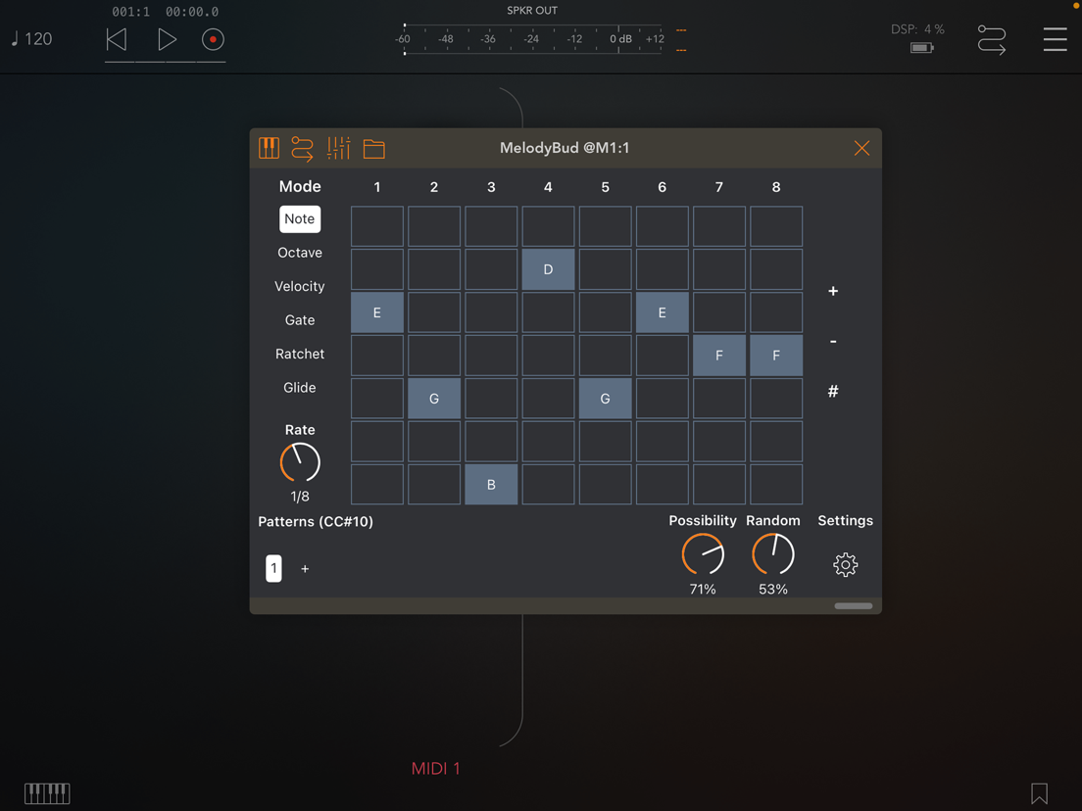Toggle the G note cell in step 2
The width and height of the screenshot is (1082, 811).
click(x=434, y=399)
